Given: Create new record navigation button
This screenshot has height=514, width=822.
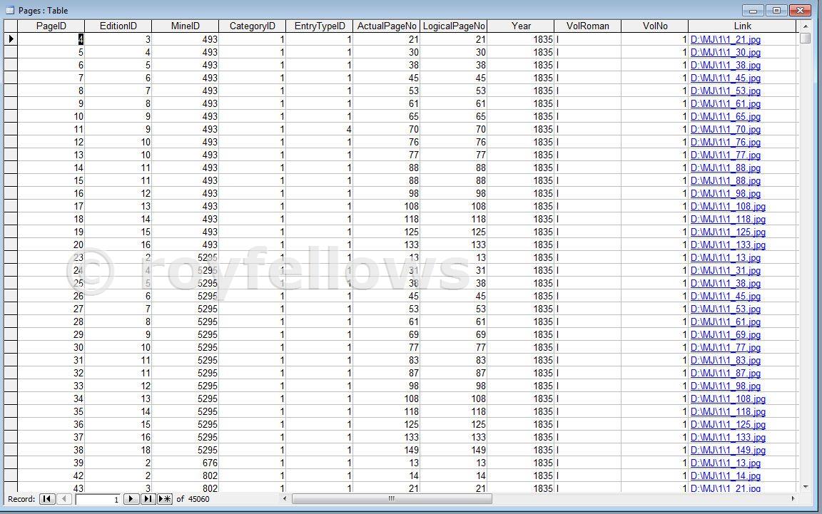Looking at the screenshot, I should 165,499.
